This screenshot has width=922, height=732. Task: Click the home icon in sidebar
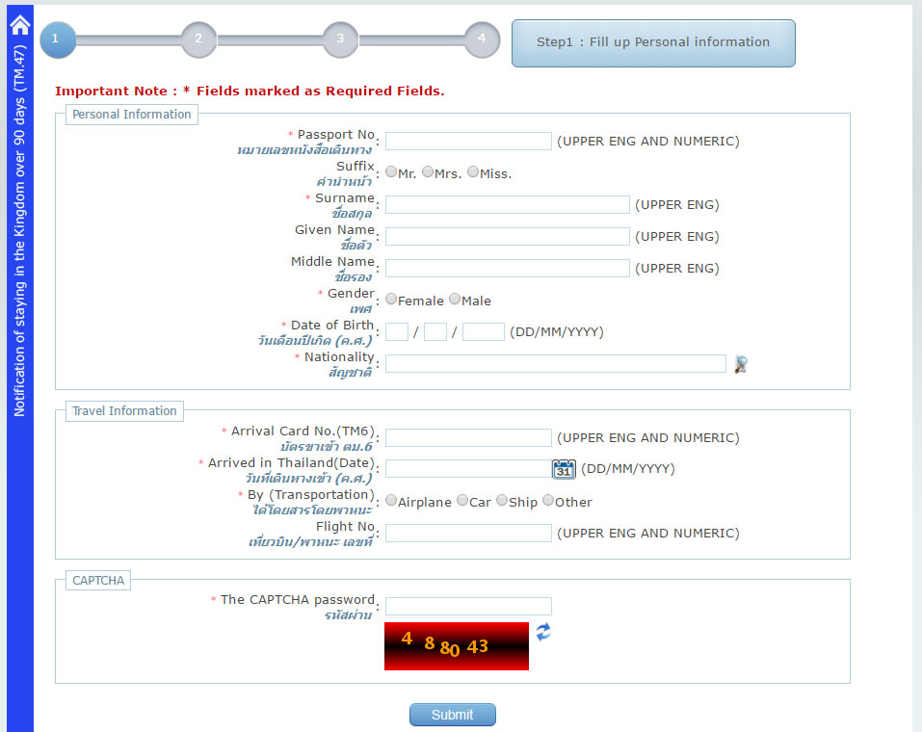tap(20, 25)
